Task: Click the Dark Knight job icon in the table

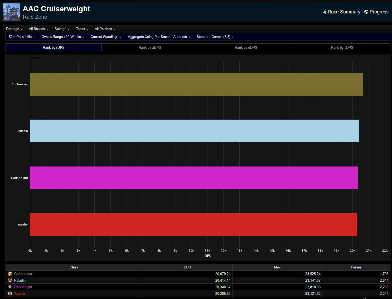Action: (x=10, y=287)
